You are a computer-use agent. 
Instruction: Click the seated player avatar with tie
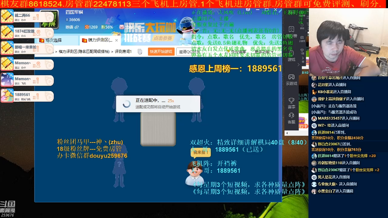coord(194,174)
